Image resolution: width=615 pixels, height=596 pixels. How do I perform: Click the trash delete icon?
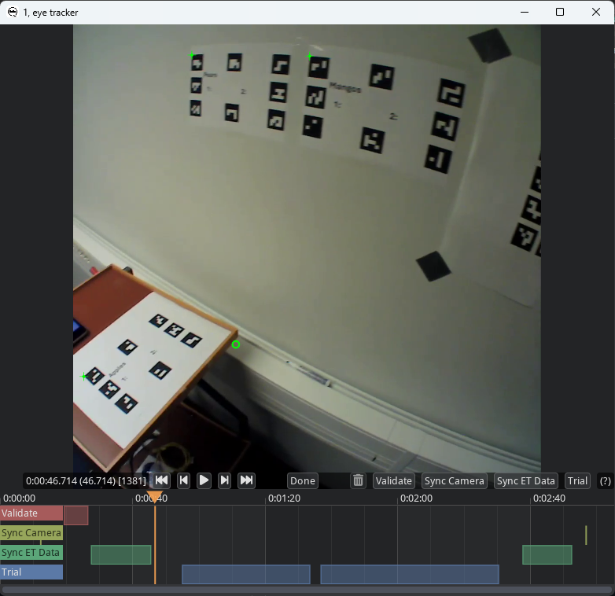358,480
